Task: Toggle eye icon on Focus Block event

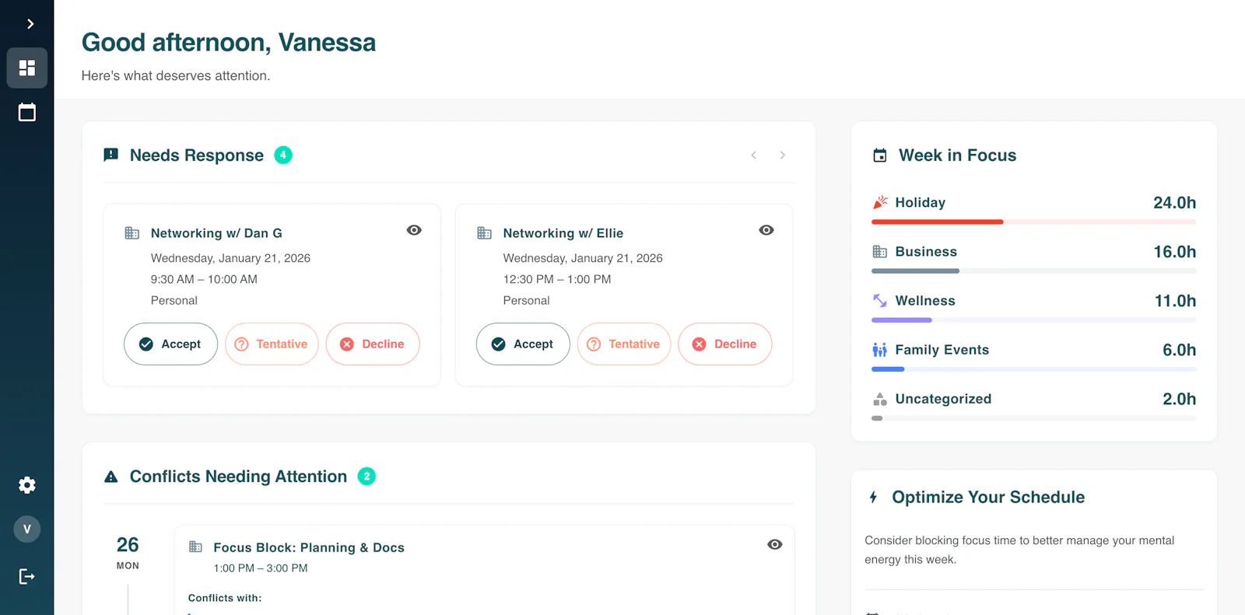Action: (775, 544)
